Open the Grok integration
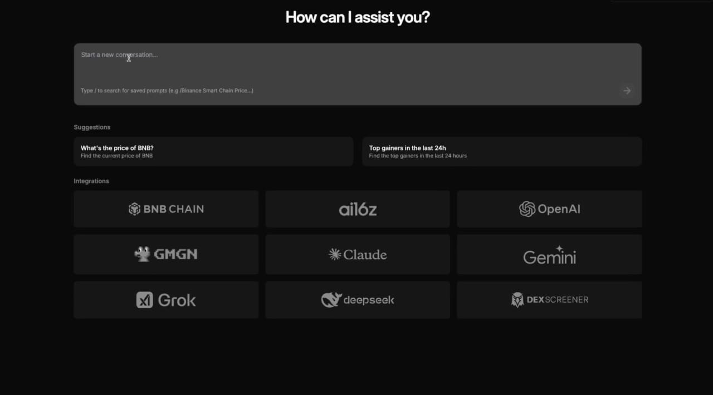The width and height of the screenshot is (713, 395). (166, 300)
